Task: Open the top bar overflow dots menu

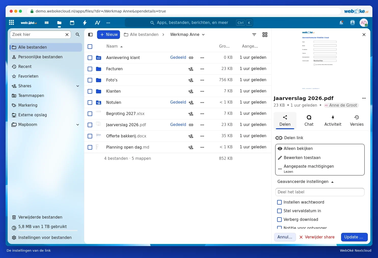Action: pyautogui.click(x=108, y=23)
